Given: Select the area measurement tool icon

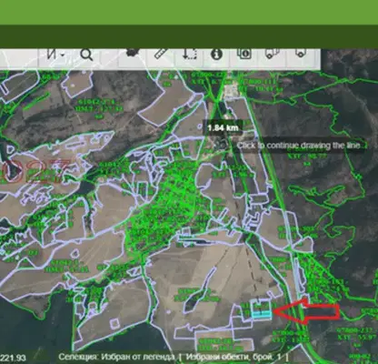Looking at the screenshot, I should pyautogui.click(x=189, y=54).
